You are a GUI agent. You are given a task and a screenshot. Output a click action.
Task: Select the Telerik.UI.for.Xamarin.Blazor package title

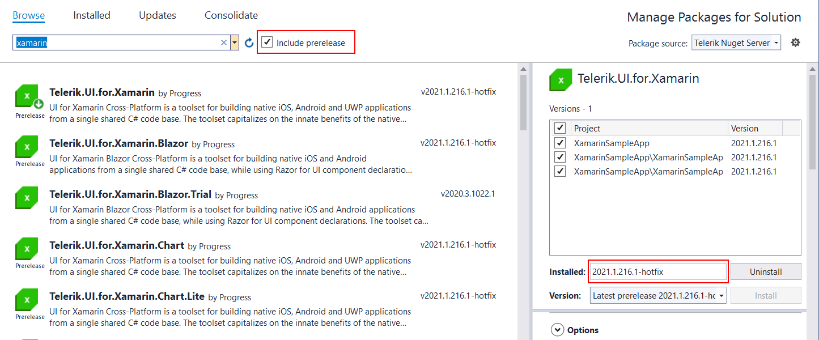click(x=119, y=143)
